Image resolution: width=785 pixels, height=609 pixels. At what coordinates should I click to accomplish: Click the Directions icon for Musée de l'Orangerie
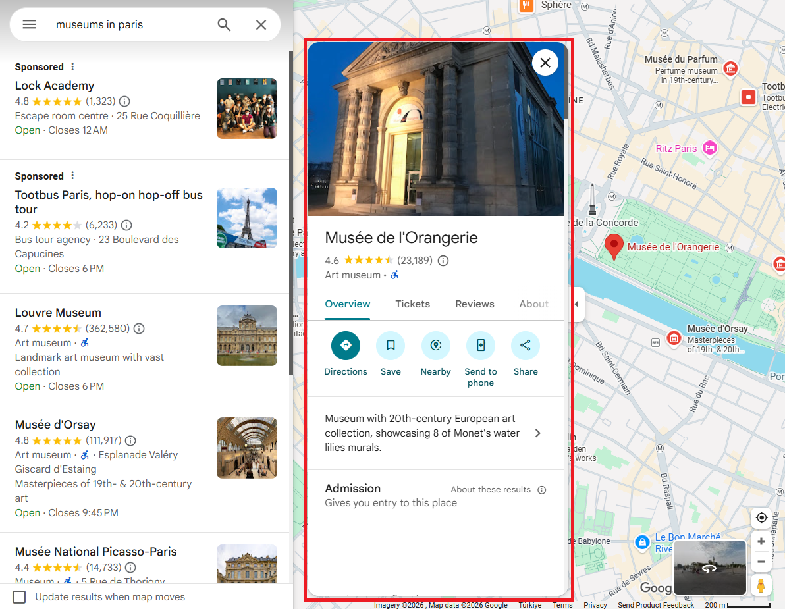click(345, 345)
